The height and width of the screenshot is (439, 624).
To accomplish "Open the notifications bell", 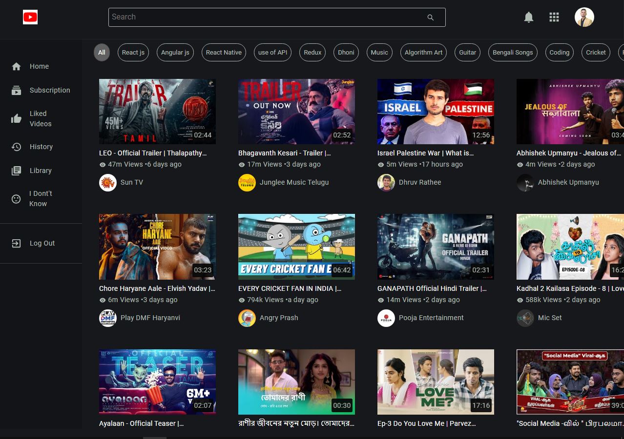I will [x=528, y=18].
